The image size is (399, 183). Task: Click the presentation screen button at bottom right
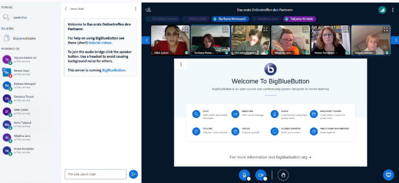[388, 175]
